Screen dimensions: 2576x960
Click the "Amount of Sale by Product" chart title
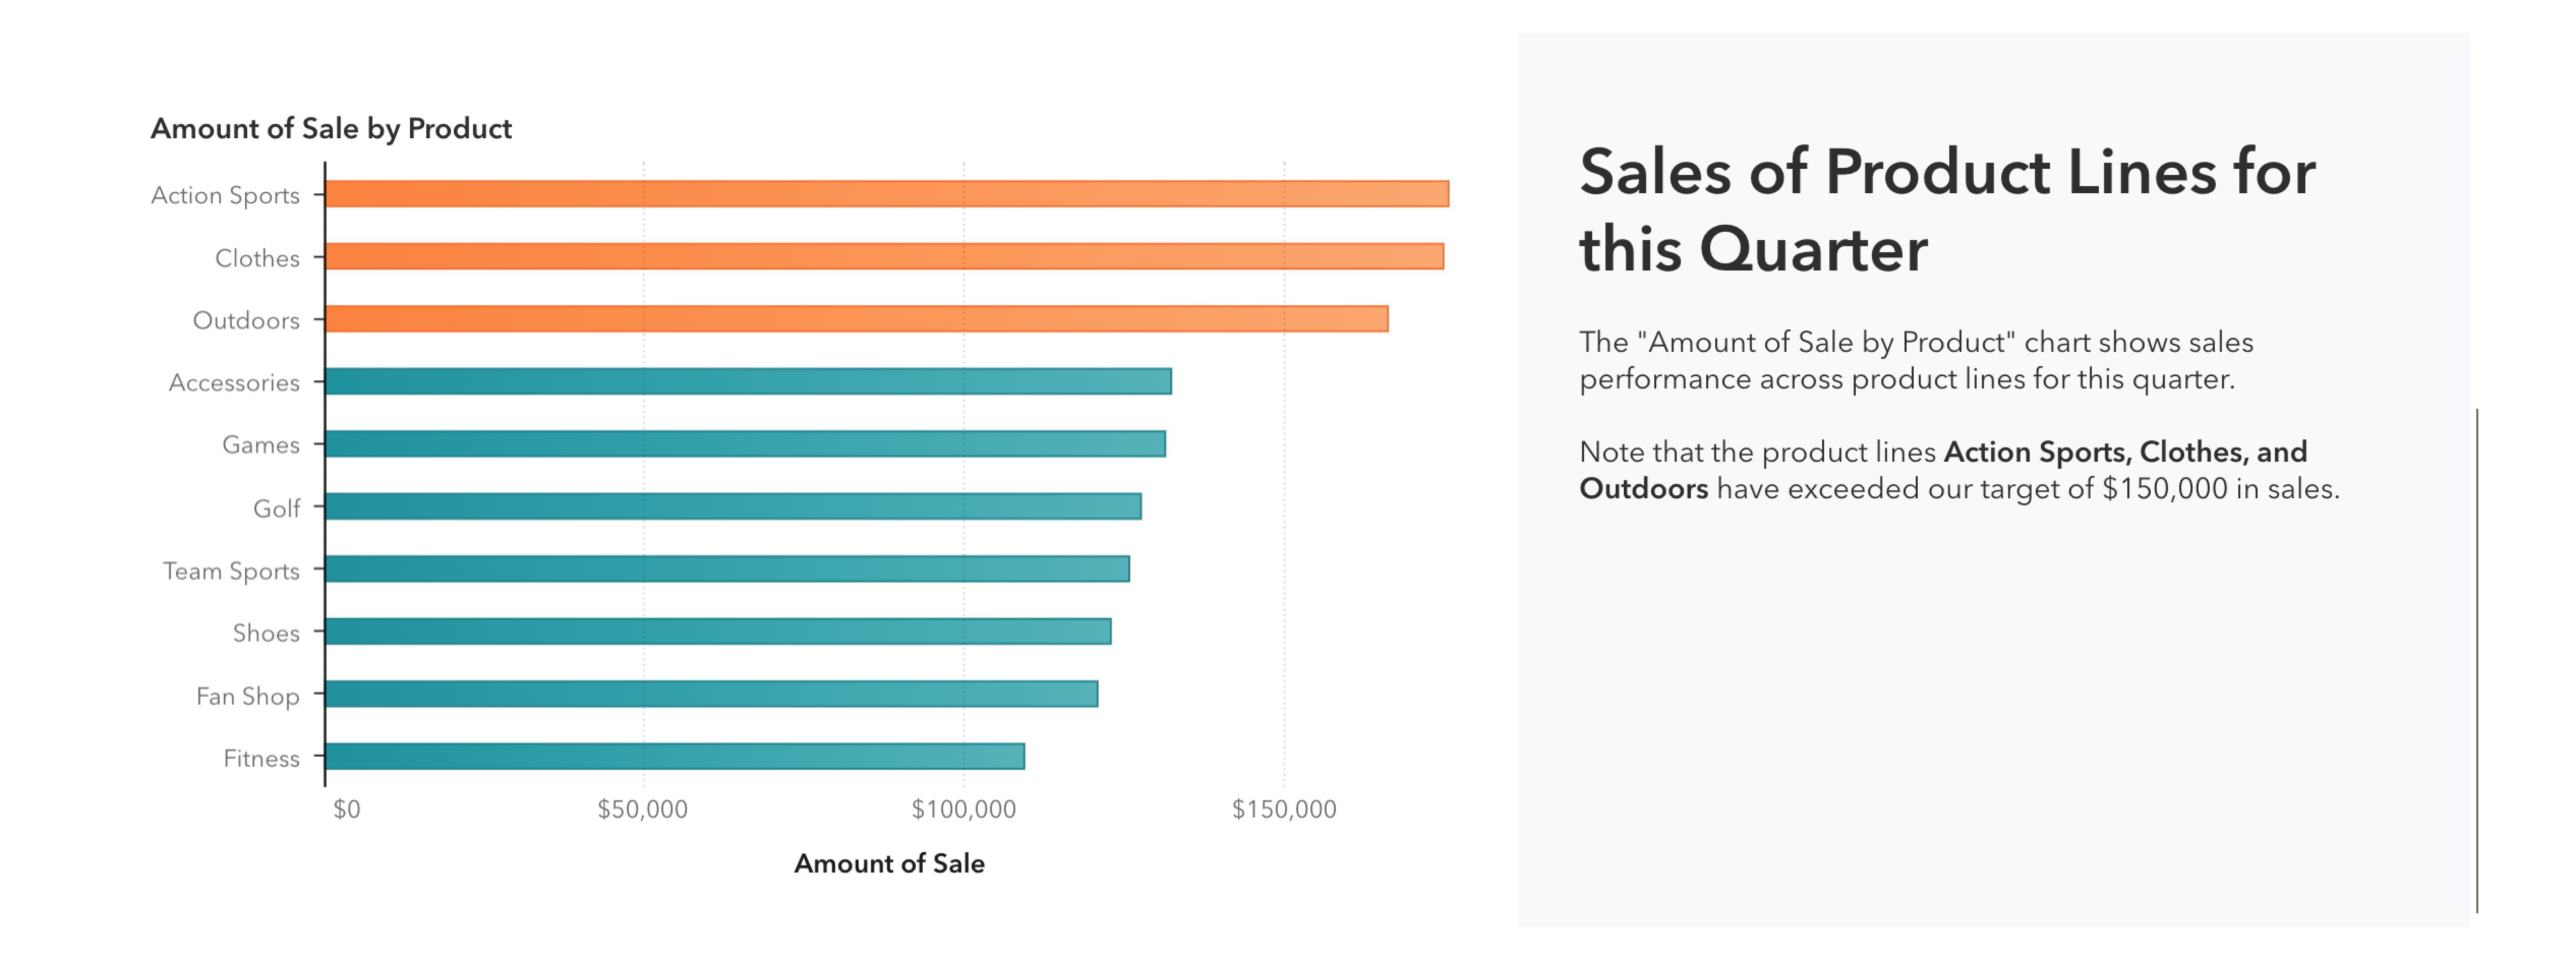(x=331, y=129)
